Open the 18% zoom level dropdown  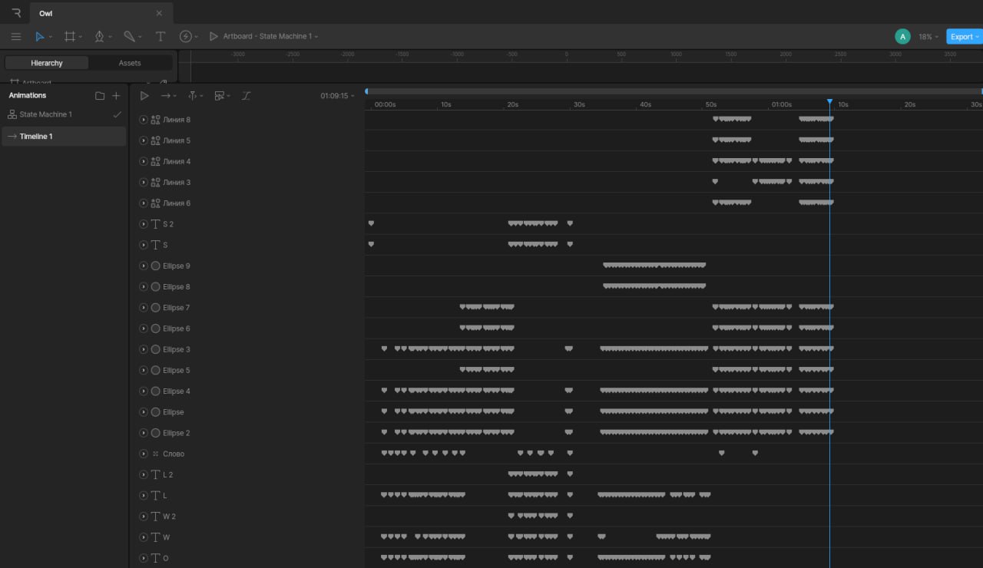point(928,37)
